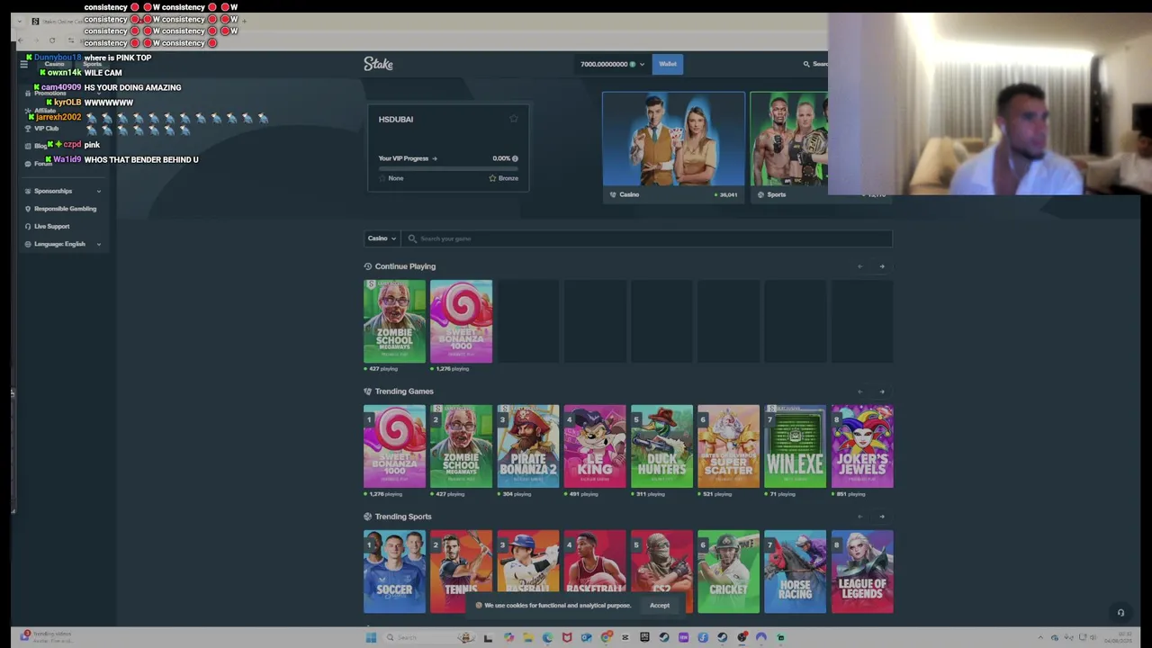The height and width of the screenshot is (648, 1152).
Task: Click Trending Games next arrow
Action: [882, 391]
